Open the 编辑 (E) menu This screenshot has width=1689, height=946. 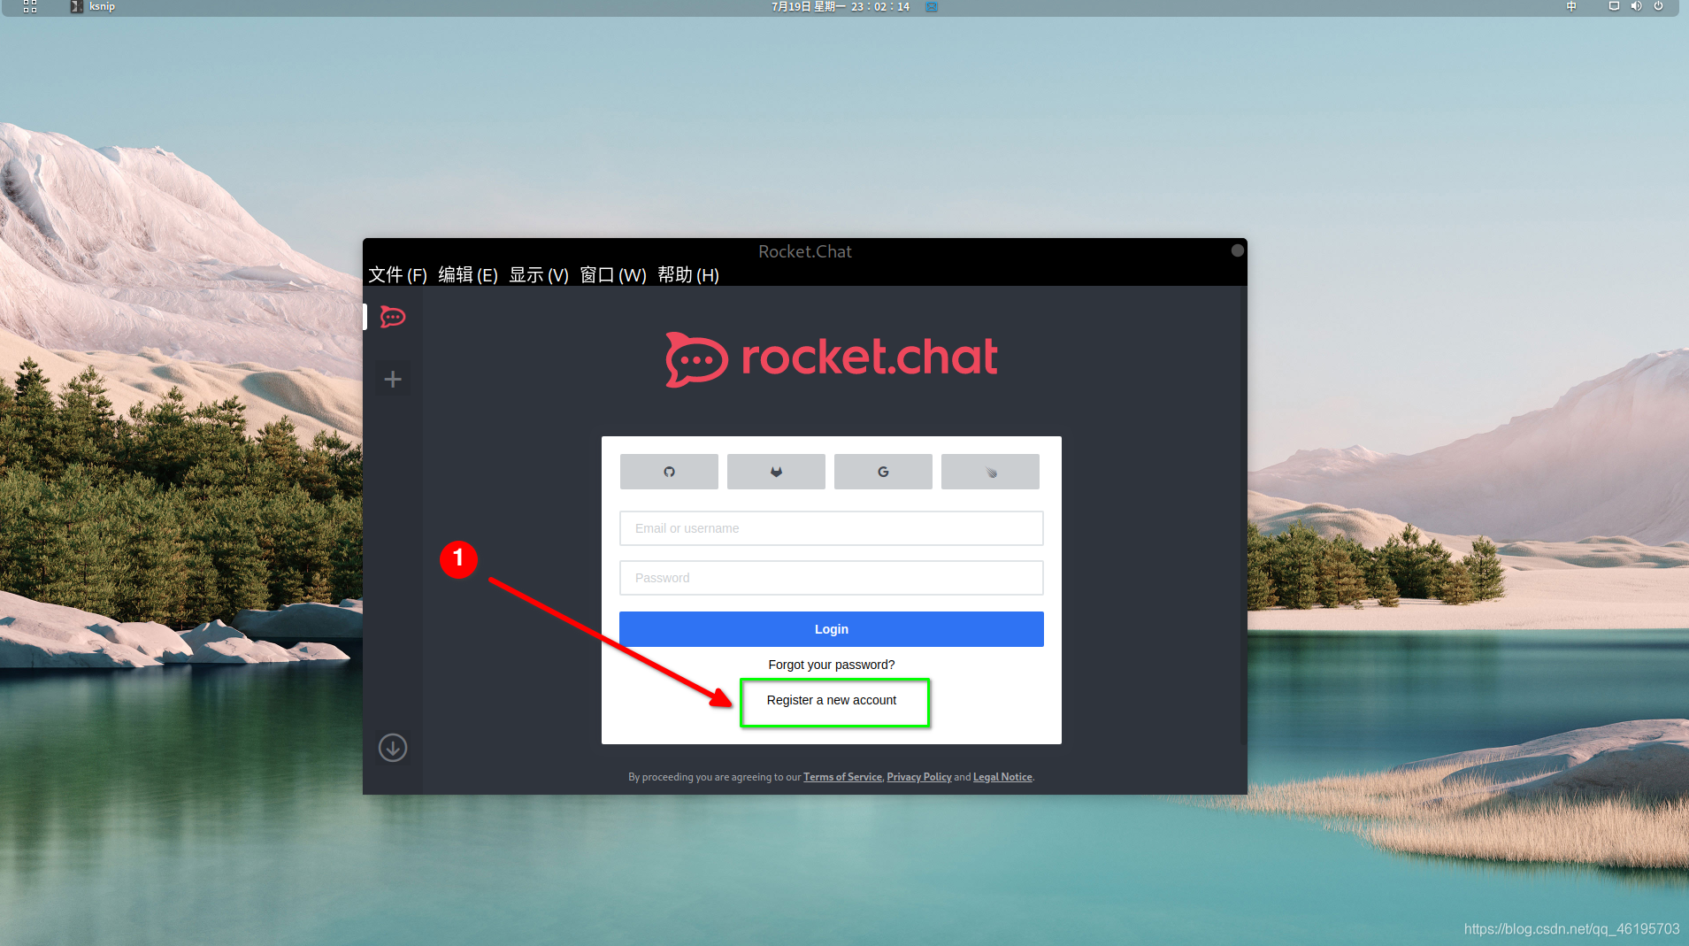[x=468, y=275]
